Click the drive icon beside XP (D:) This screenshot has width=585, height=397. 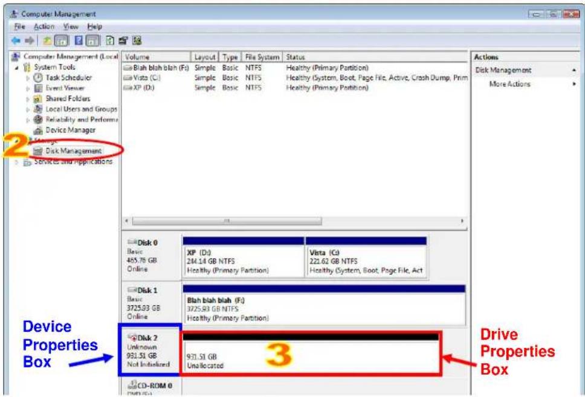[x=128, y=88]
